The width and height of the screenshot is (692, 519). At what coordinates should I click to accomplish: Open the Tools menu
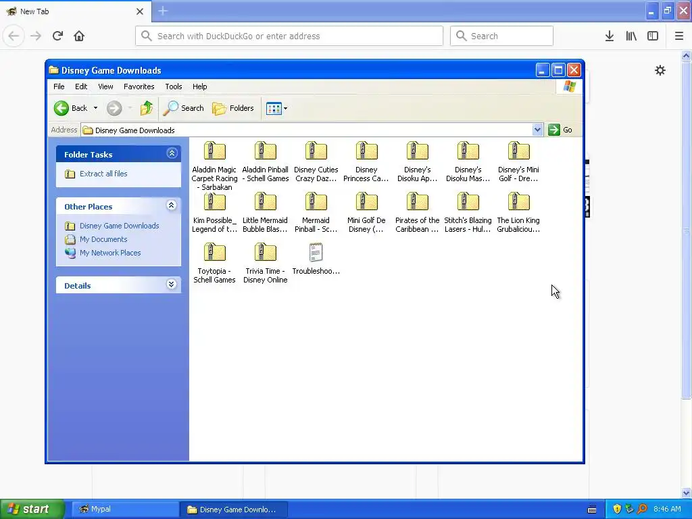tap(174, 86)
